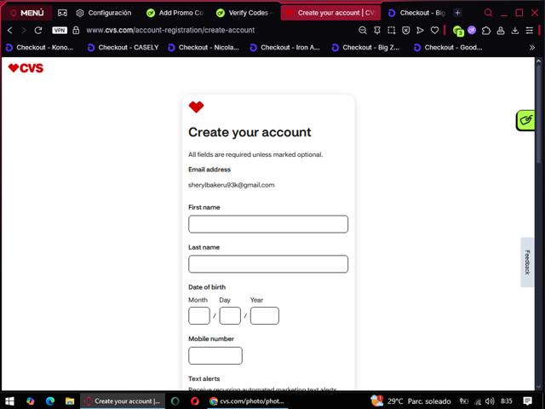The image size is (545, 409).
Task: Open the weather 29°C Parc. soleado widget
Action: point(410,401)
